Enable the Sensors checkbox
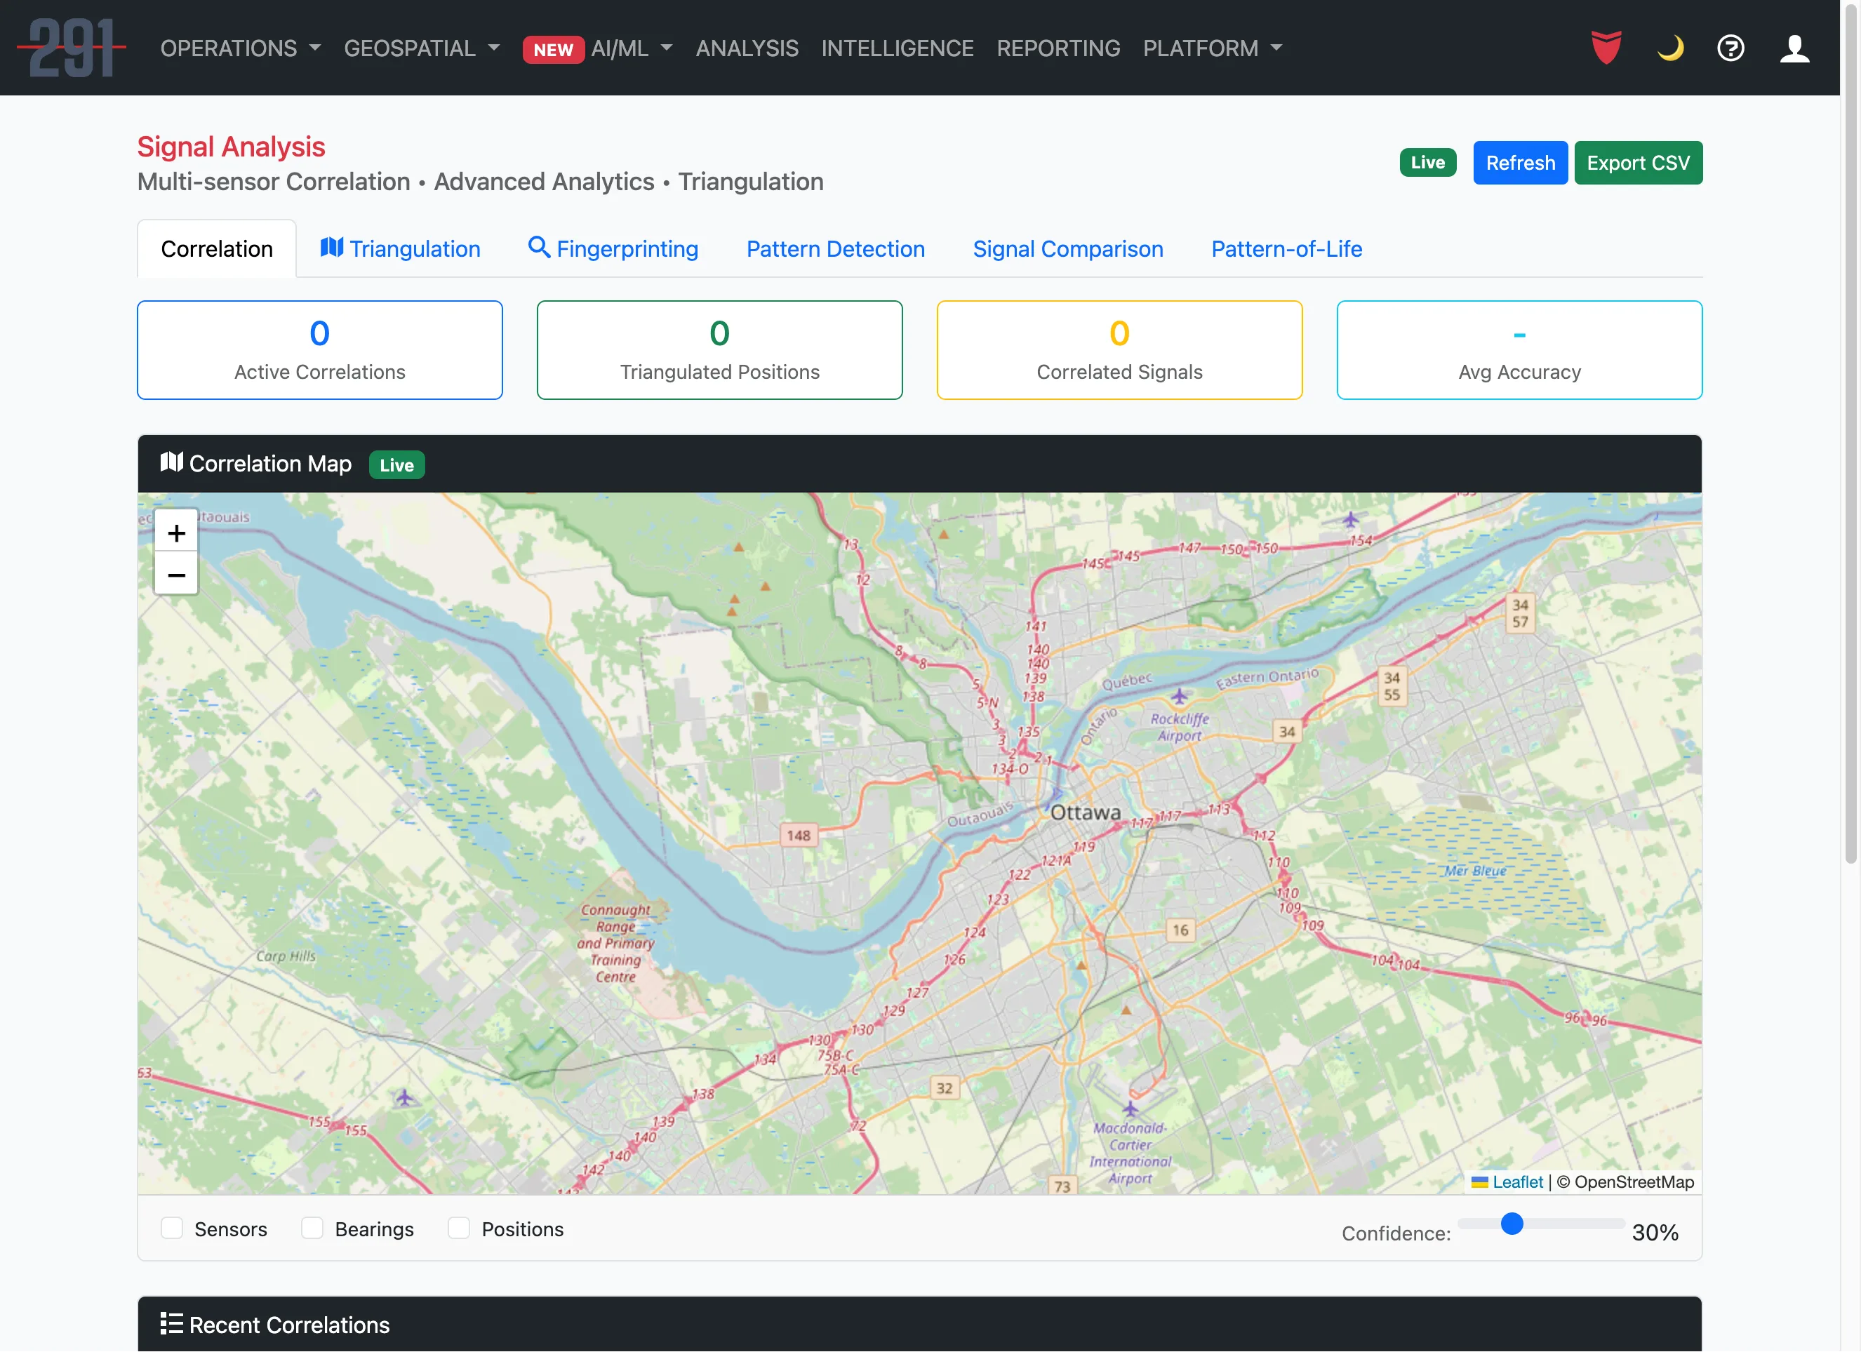Viewport: 1861px width, 1352px height. pyautogui.click(x=171, y=1228)
